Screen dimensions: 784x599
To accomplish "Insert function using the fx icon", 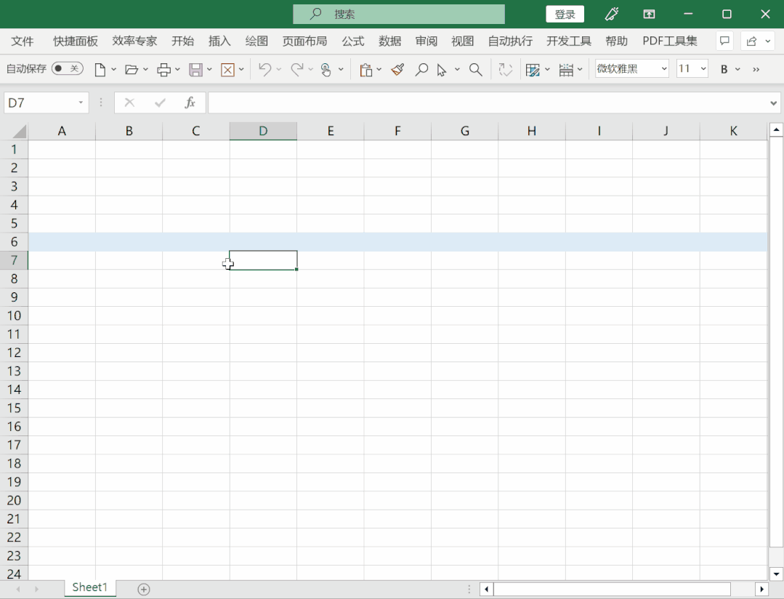I will tap(190, 103).
